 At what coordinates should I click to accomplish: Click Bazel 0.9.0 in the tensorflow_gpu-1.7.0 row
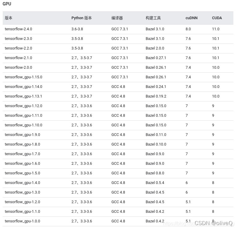pyautogui.click(x=155, y=154)
